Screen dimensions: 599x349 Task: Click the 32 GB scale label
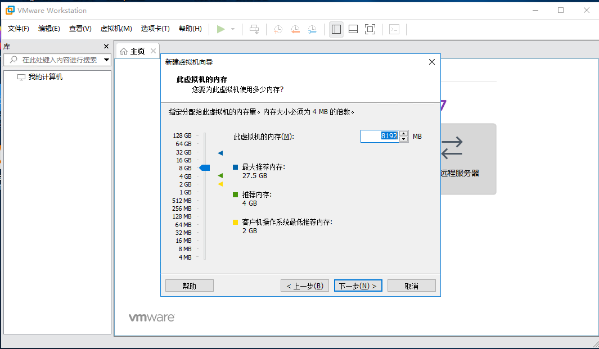[x=183, y=152]
